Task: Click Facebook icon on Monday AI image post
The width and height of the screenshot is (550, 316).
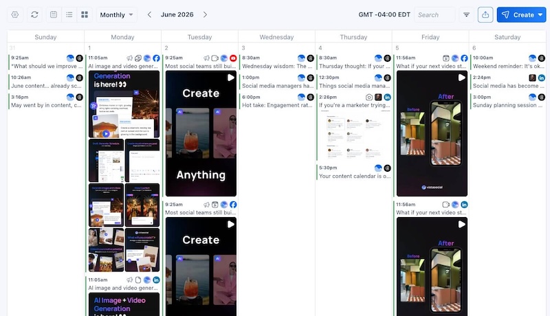Action: tap(156, 58)
